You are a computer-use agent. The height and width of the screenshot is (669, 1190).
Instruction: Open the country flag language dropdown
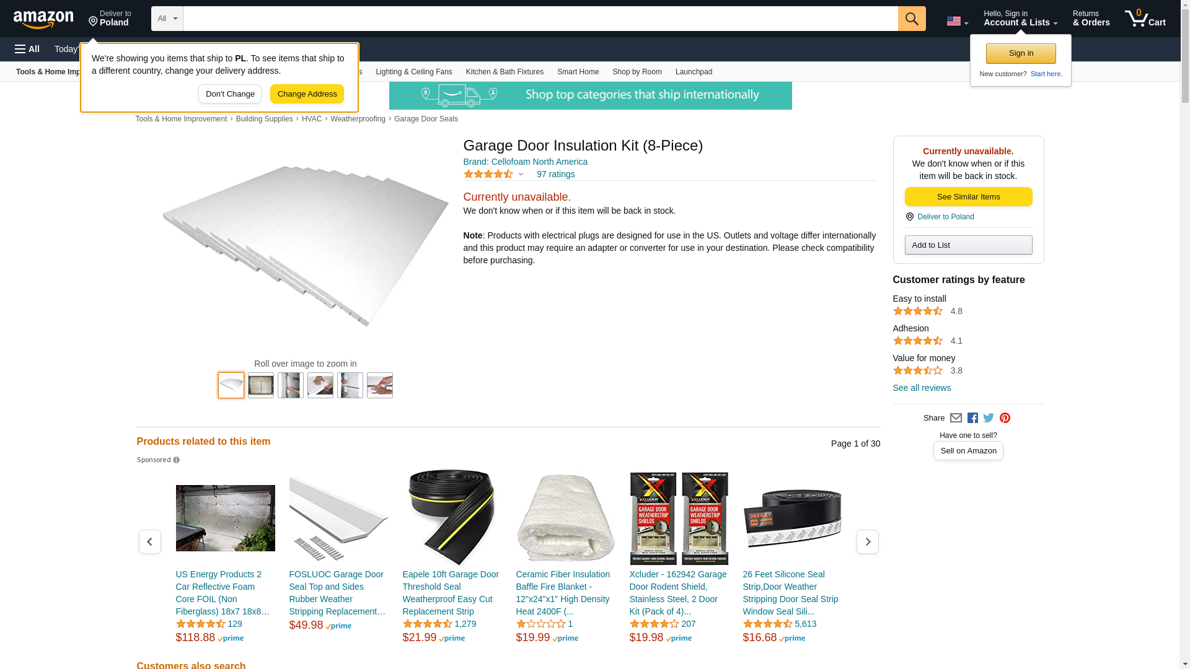click(x=958, y=22)
